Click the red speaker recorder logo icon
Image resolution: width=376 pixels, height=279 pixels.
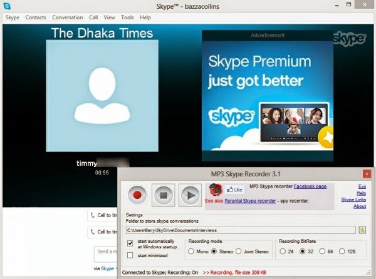[x=216, y=190]
